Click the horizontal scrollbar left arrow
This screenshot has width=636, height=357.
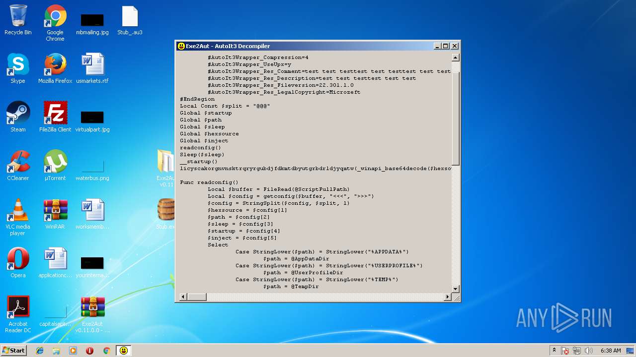point(183,297)
